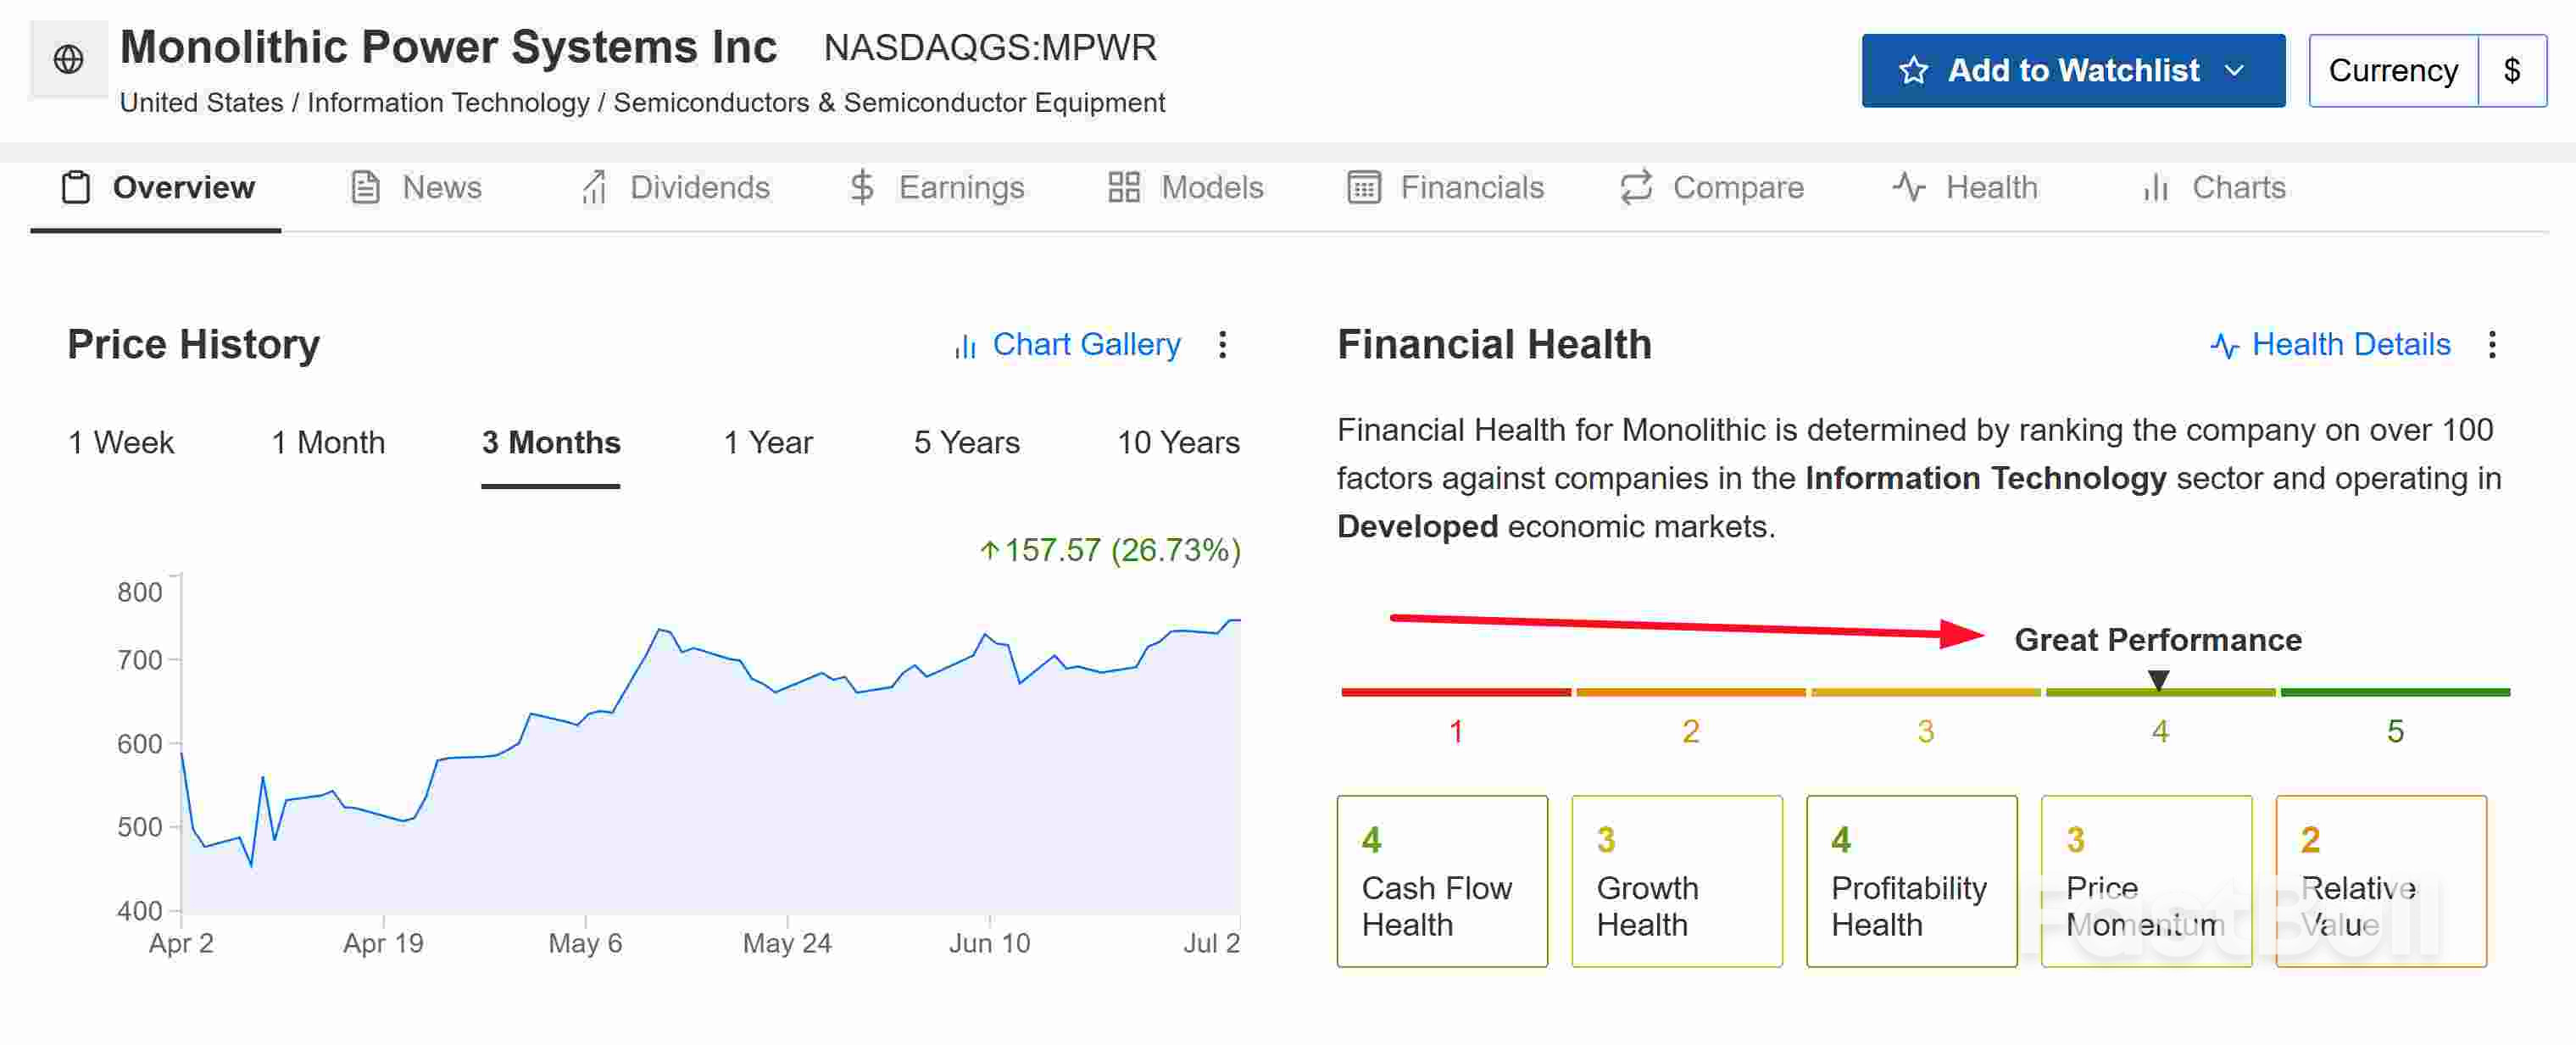This screenshot has height=1045, width=2576.
Task: Open the Price History options menu
Action: click(x=1223, y=345)
